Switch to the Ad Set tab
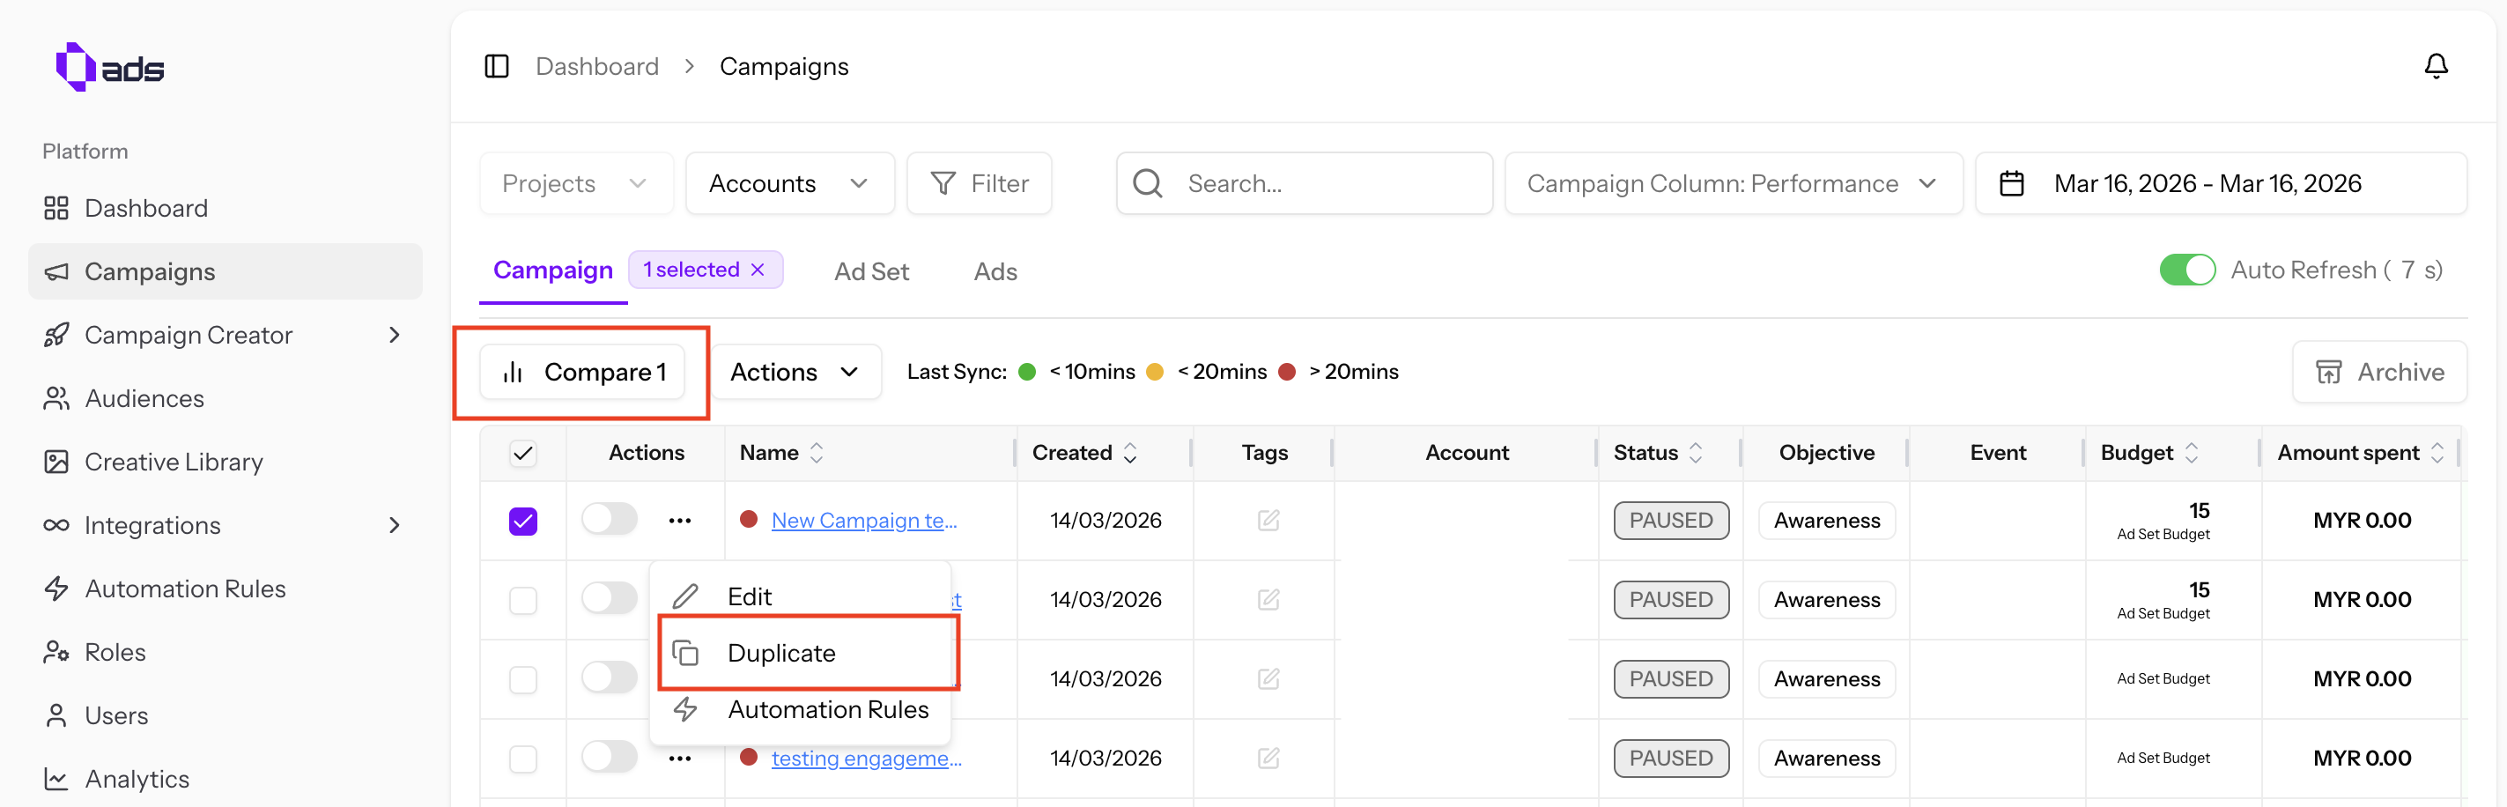Viewport: 2507px width, 807px height. pyautogui.click(x=871, y=271)
